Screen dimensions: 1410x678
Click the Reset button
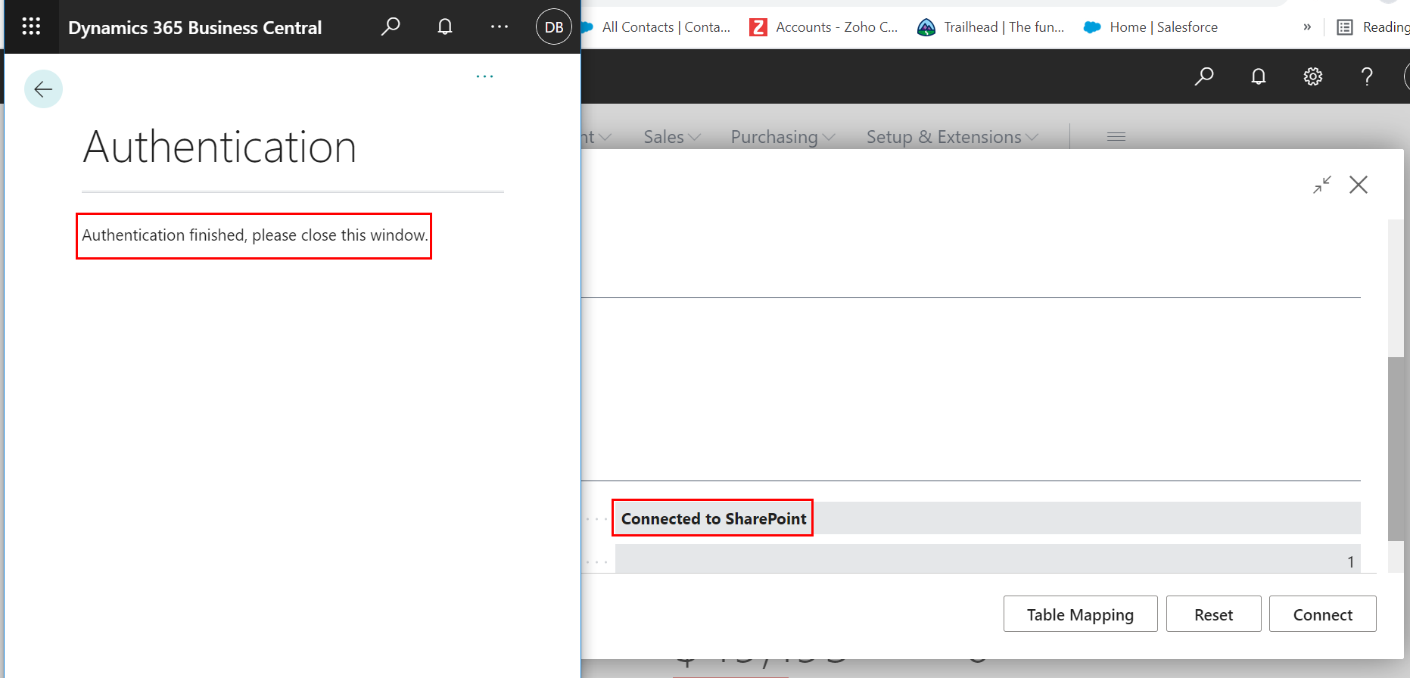(x=1213, y=614)
